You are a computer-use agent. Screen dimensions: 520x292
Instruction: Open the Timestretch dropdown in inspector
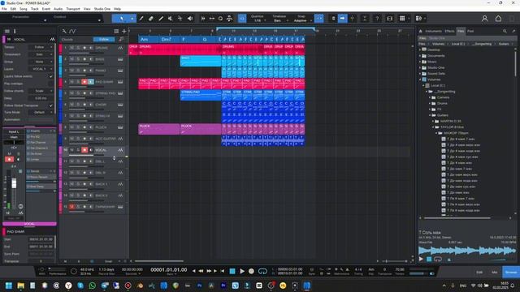click(41, 54)
